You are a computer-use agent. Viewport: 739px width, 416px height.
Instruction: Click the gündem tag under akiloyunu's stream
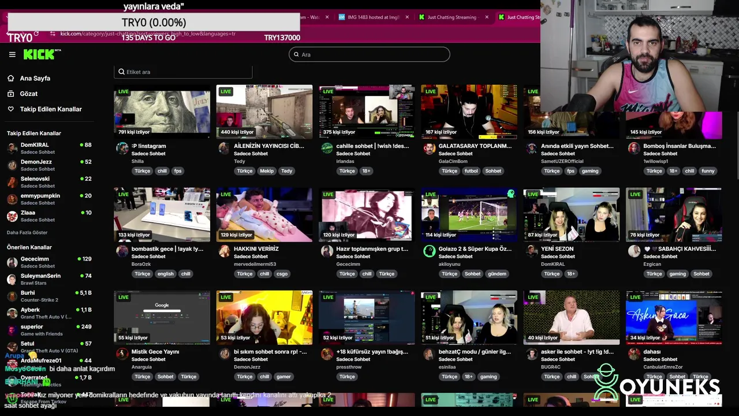[497, 274]
